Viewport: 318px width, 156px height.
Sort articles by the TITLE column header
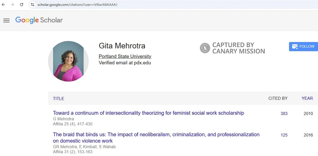[58, 99]
